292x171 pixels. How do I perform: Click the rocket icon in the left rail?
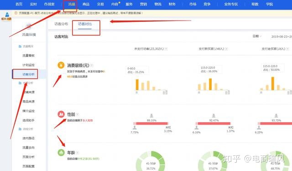coord(7,15)
